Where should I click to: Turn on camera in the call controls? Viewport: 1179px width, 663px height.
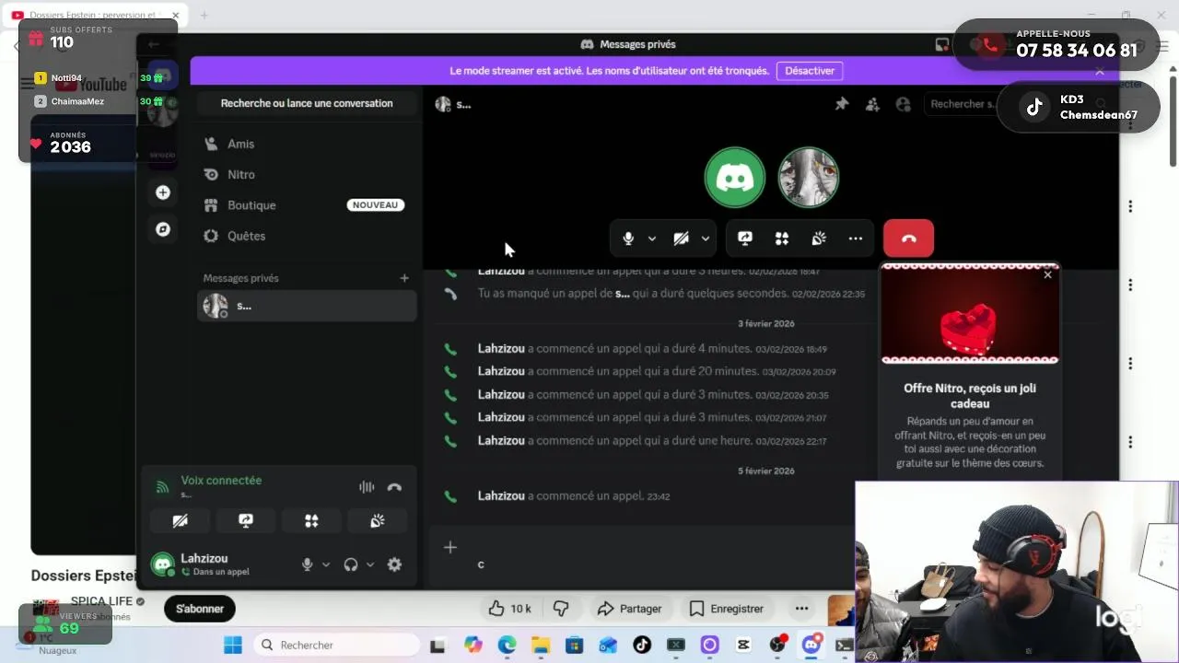pos(681,238)
